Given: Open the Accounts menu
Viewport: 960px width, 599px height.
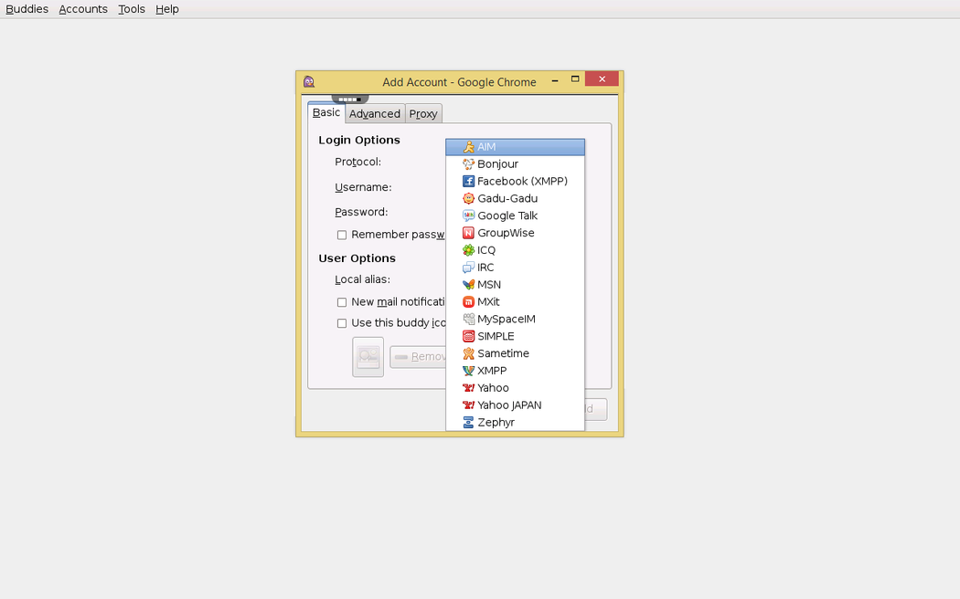Looking at the screenshot, I should pyautogui.click(x=83, y=9).
